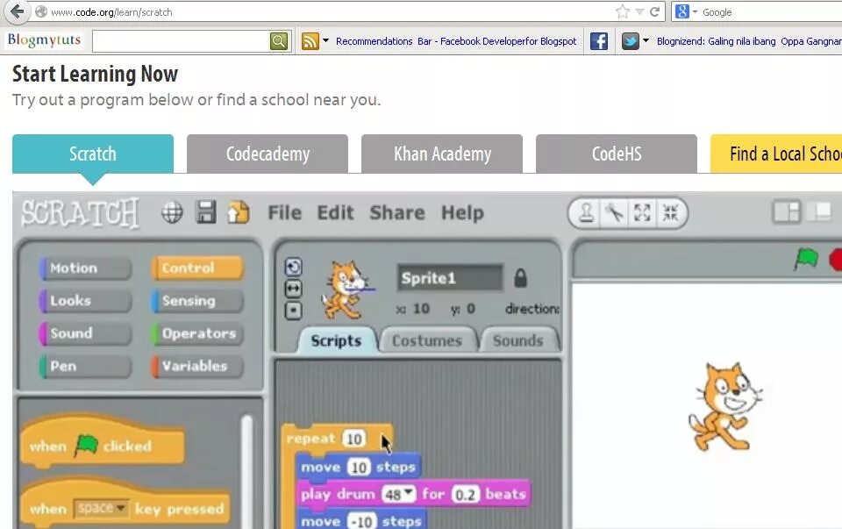Select the Pen block category
Image resolution: width=842 pixels, height=529 pixels.
coord(85,367)
